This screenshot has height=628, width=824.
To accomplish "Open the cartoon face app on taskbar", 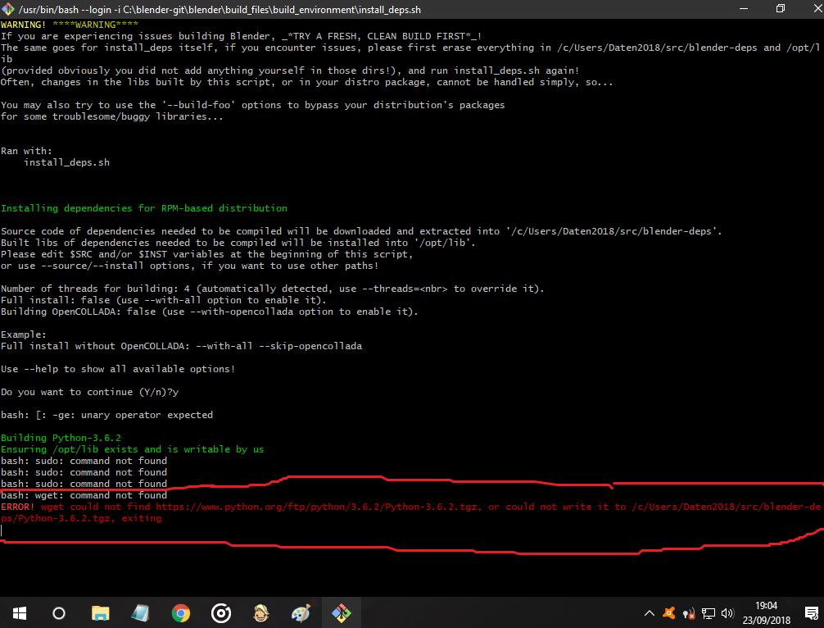I will pos(261,613).
